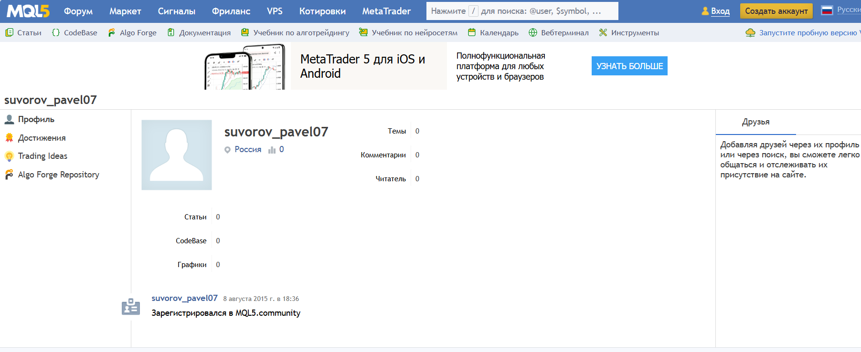
Task: Click the УЗНАТЬ БОЛЬШЕ banner button
Action: point(629,66)
